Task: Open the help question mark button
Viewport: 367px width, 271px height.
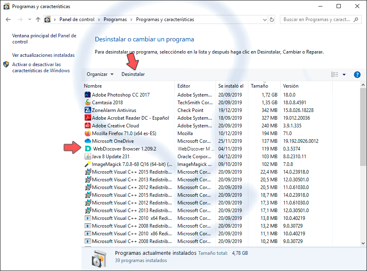Action: click(357, 75)
